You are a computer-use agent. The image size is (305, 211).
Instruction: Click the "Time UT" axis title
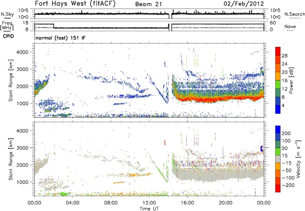[x=149, y=209]
